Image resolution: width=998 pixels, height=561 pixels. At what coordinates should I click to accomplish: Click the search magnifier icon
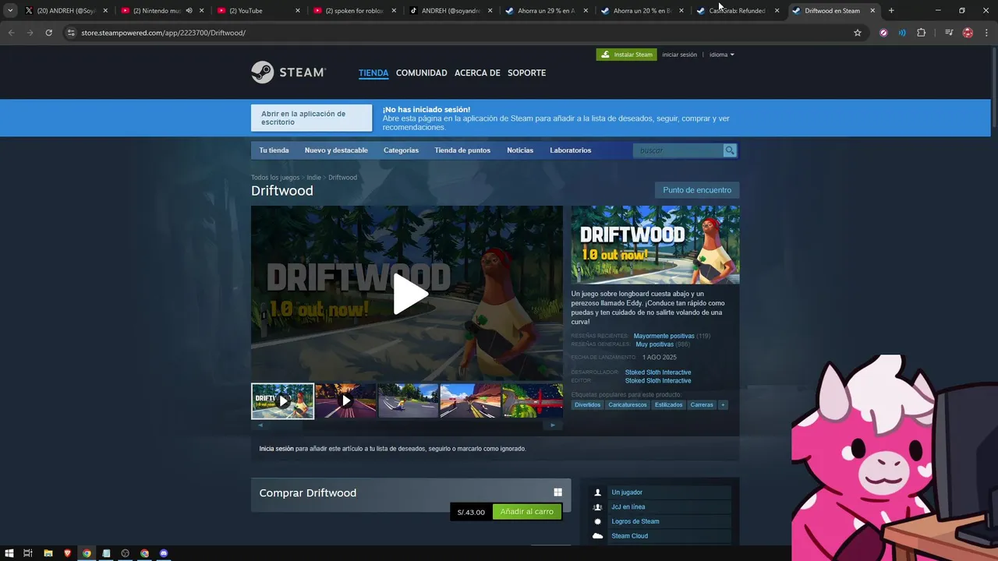click(x=730, y=150)
